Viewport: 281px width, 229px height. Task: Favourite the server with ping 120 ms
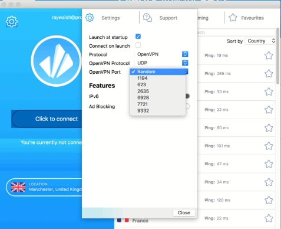[269, 200]
